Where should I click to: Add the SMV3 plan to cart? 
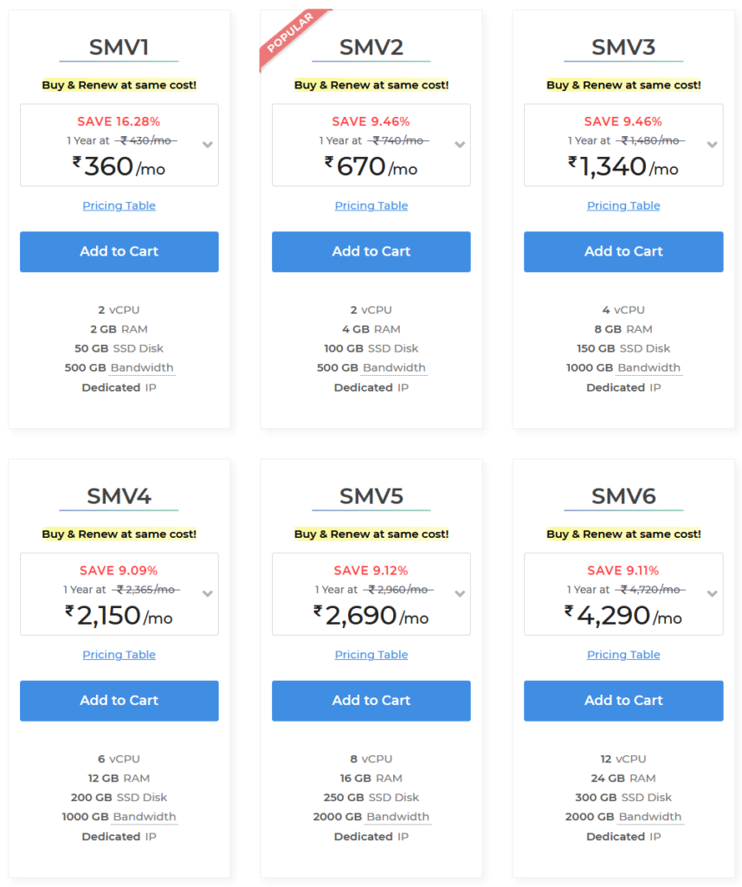click(x=623, y=252)
